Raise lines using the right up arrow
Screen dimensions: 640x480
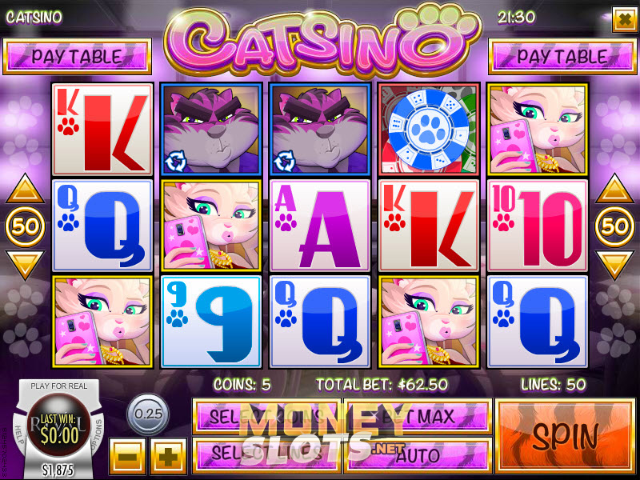pyautogui.click(x=614, y=189)
